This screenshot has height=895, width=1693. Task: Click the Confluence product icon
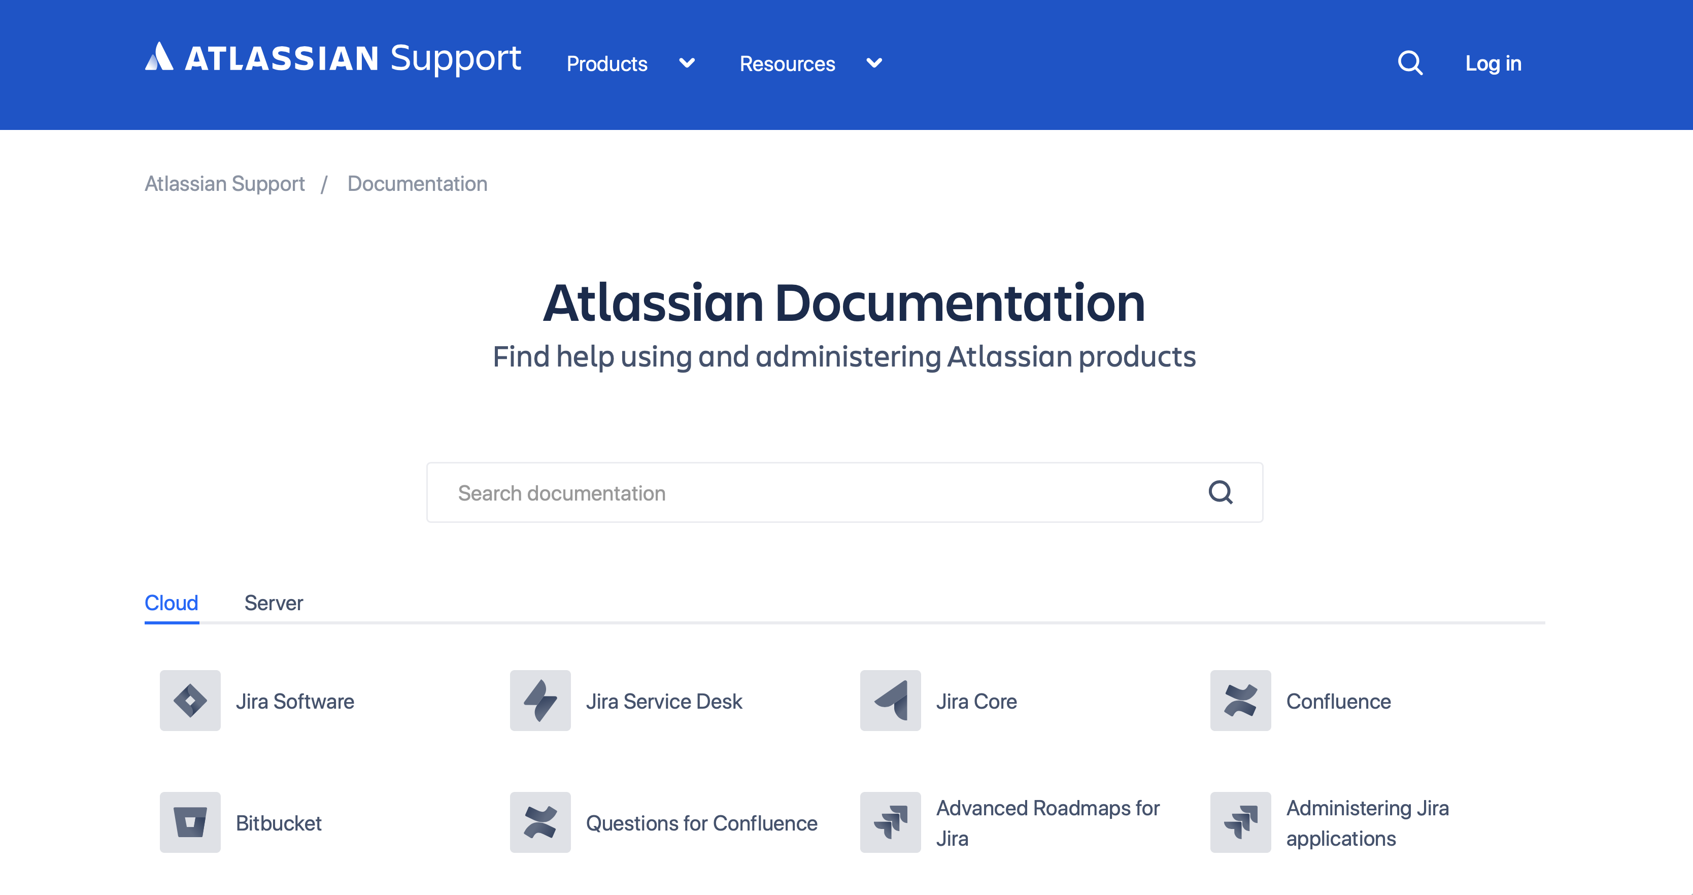(1241, 701)
